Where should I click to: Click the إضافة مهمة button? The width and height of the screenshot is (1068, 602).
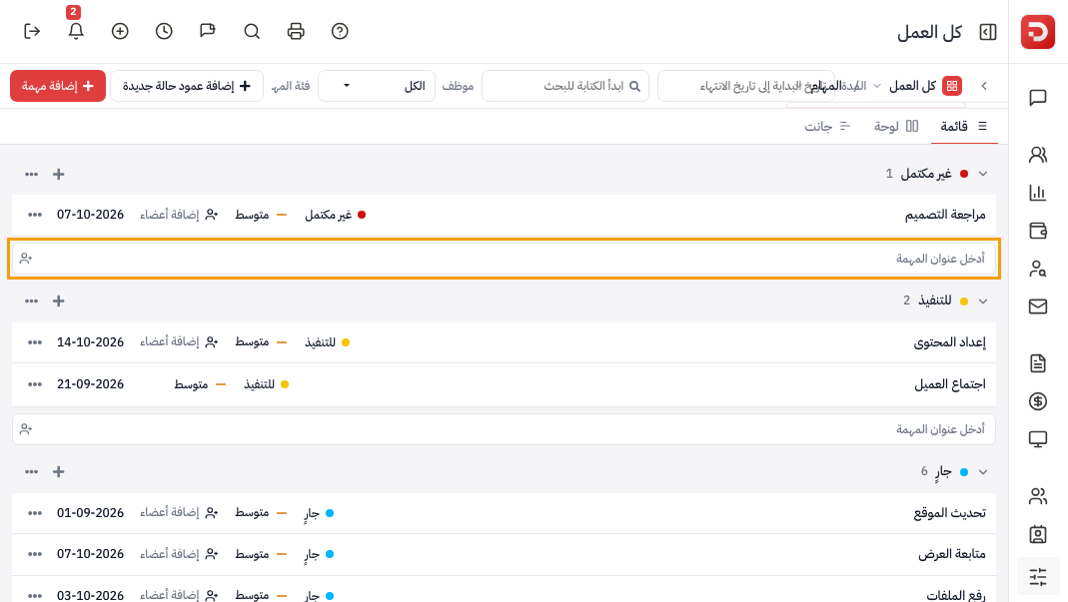pyautogui.click(x=58, y=86)
